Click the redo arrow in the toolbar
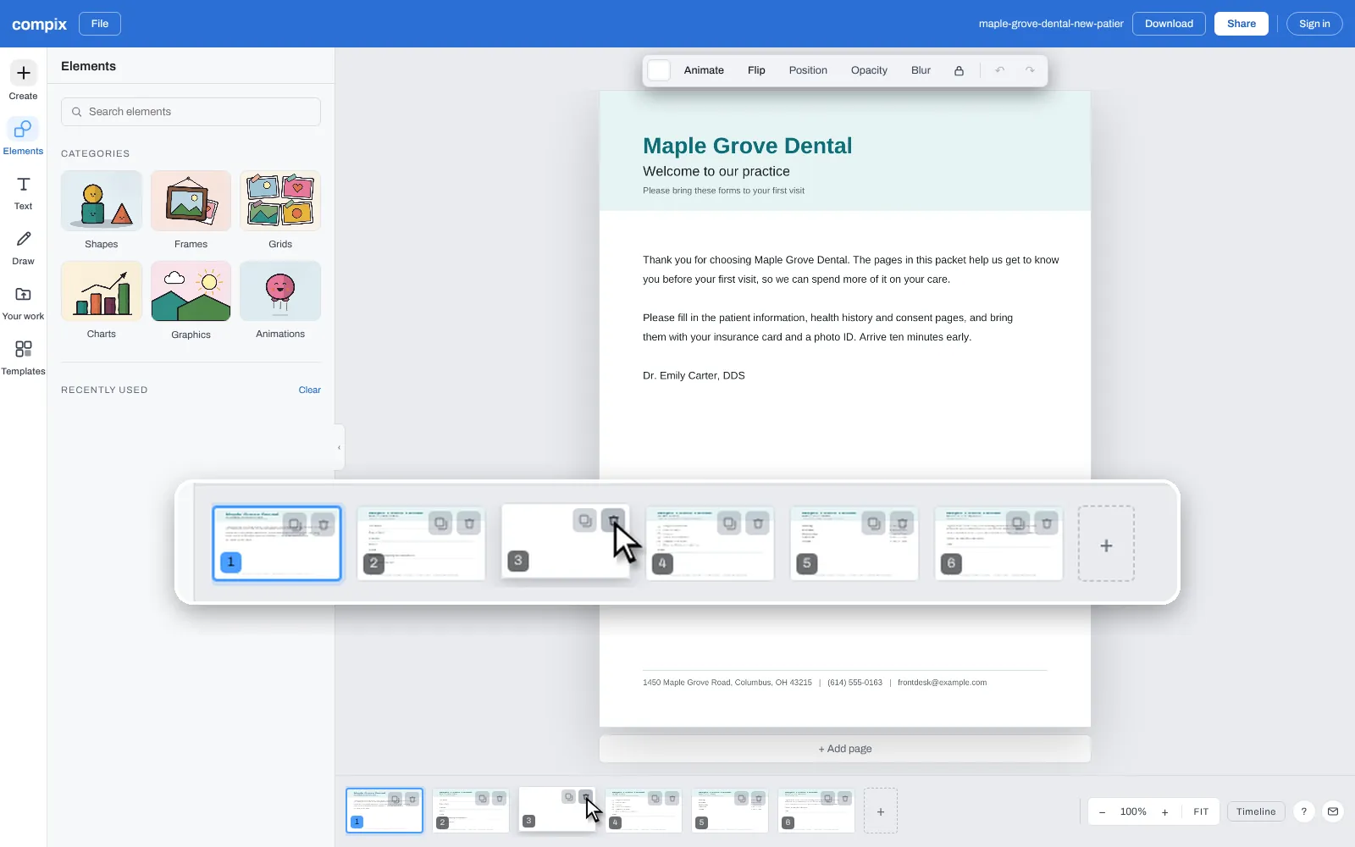Image resolution: width=1355 pixels, height=847 pixels. (1030, 70)
